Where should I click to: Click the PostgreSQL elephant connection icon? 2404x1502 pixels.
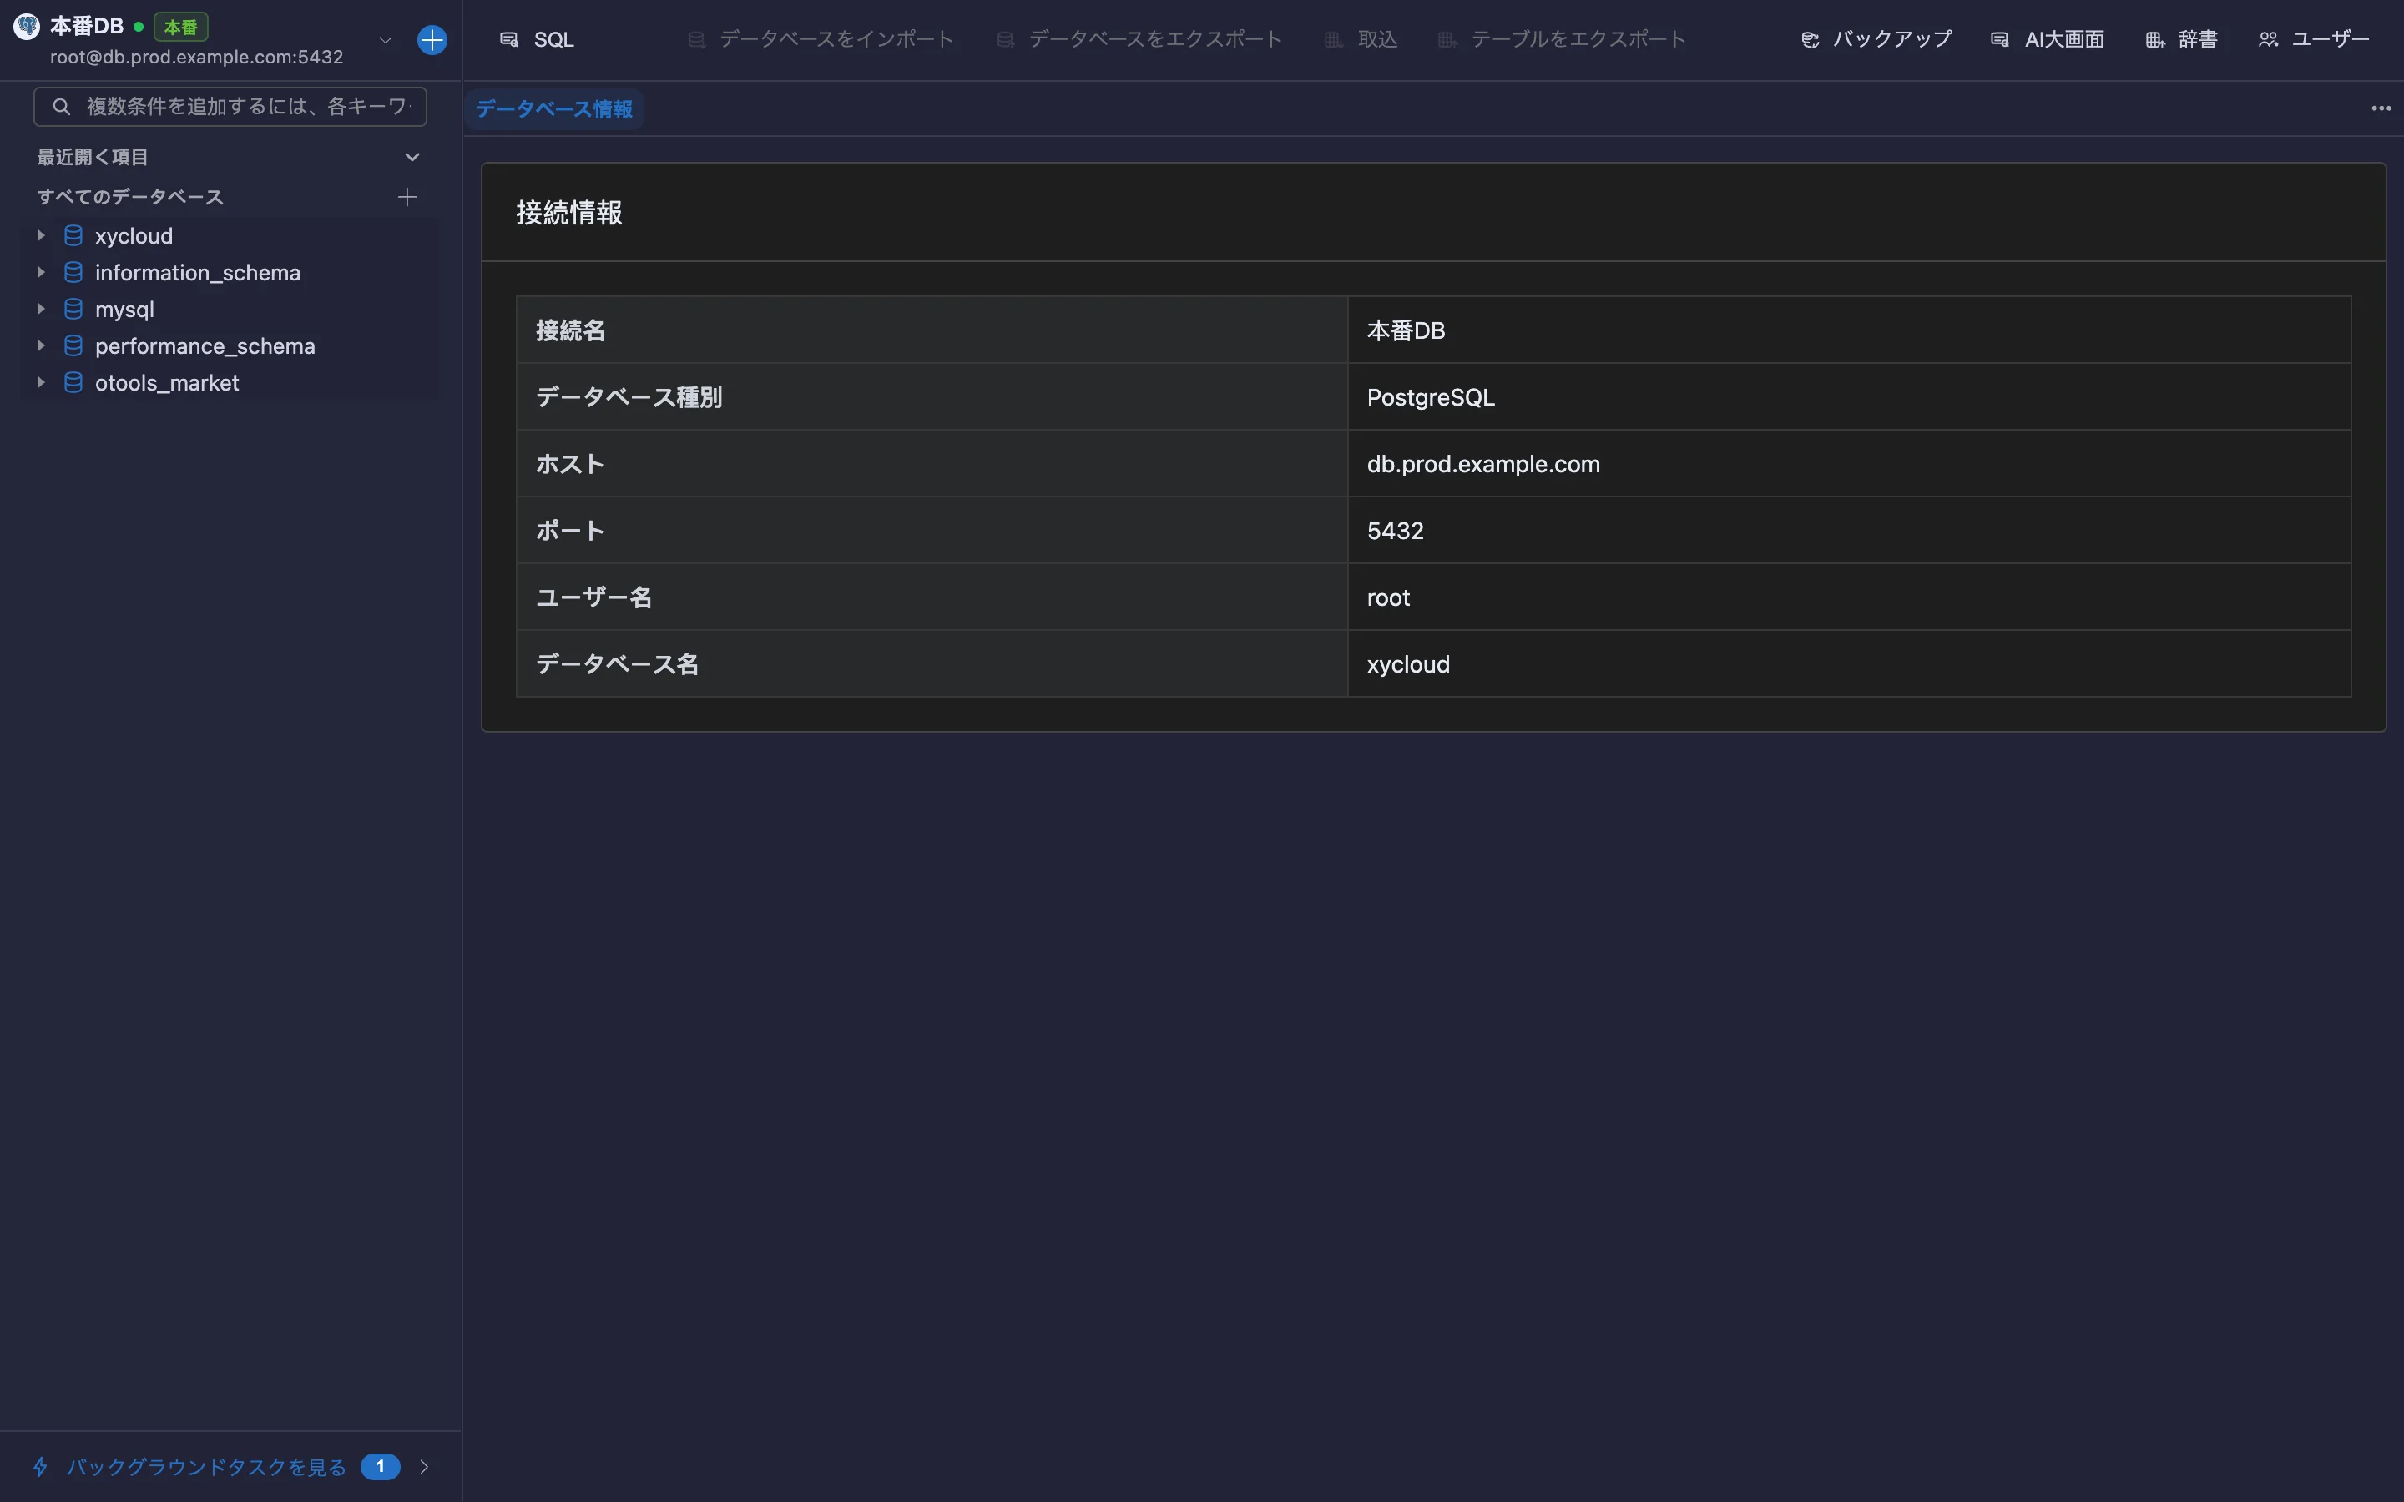coord(27,27)
